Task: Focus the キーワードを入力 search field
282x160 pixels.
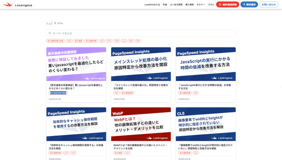Action: (141, 33)
